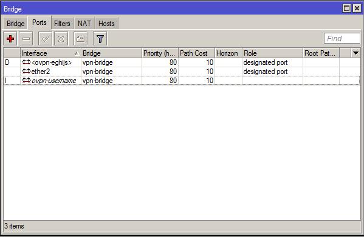Click vpn-bridge cell in ether2 row
This screenshot has width=364, height=237.
coord(97,72)
